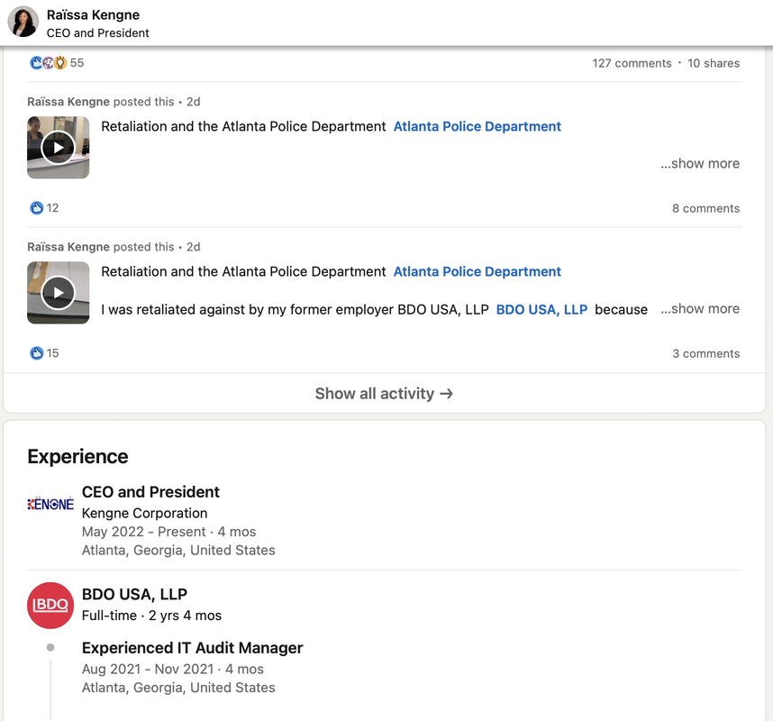Viewport: 773px width, 721px height.
Task: Click 'Full-time · 2 yrs 4 mos' text
Action: coord(152,616)
